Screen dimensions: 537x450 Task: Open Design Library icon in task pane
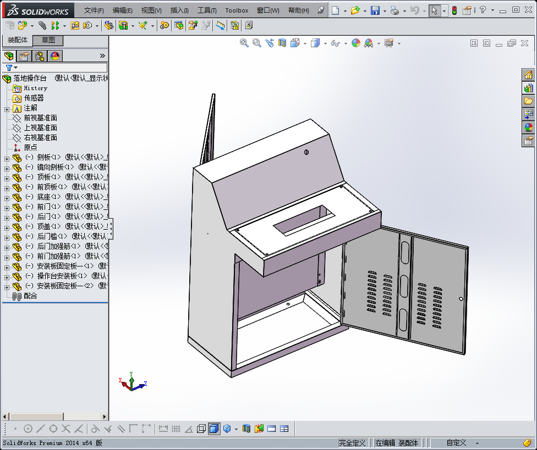point(528,88)
